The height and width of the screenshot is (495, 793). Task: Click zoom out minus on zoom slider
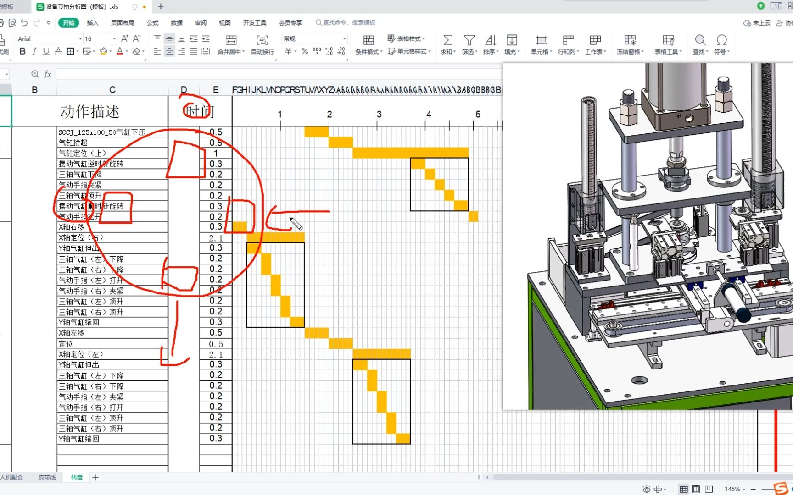point(753,489)
